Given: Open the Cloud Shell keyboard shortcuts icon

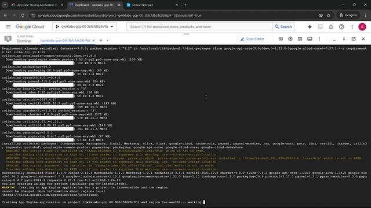Looking at the screenshot, I should click(281, 39).
